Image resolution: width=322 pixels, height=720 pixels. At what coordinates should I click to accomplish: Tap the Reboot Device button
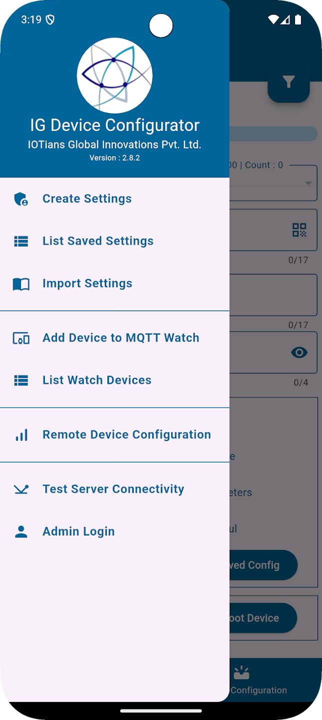(262, 618)
